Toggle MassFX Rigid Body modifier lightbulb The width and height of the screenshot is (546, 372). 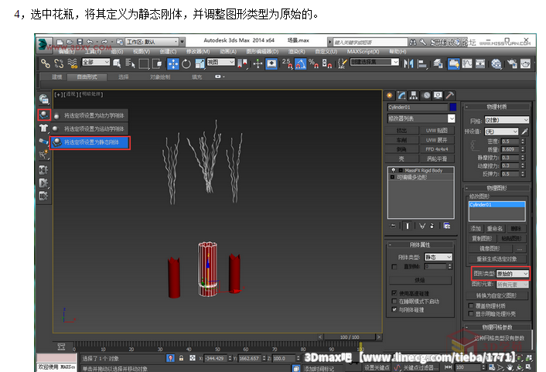coord(394,170)
